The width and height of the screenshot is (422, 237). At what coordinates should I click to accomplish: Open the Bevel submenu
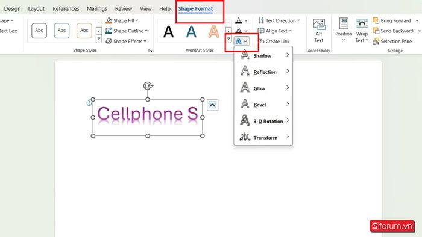pos(263,105)
